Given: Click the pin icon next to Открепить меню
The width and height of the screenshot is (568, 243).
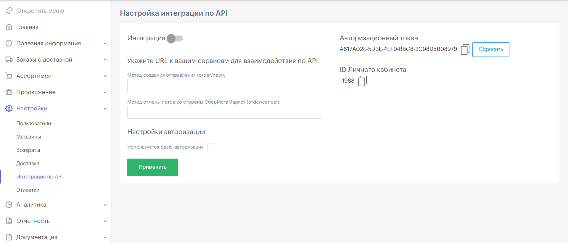Looking at the screenshot, I should click(x=9, y=11).
